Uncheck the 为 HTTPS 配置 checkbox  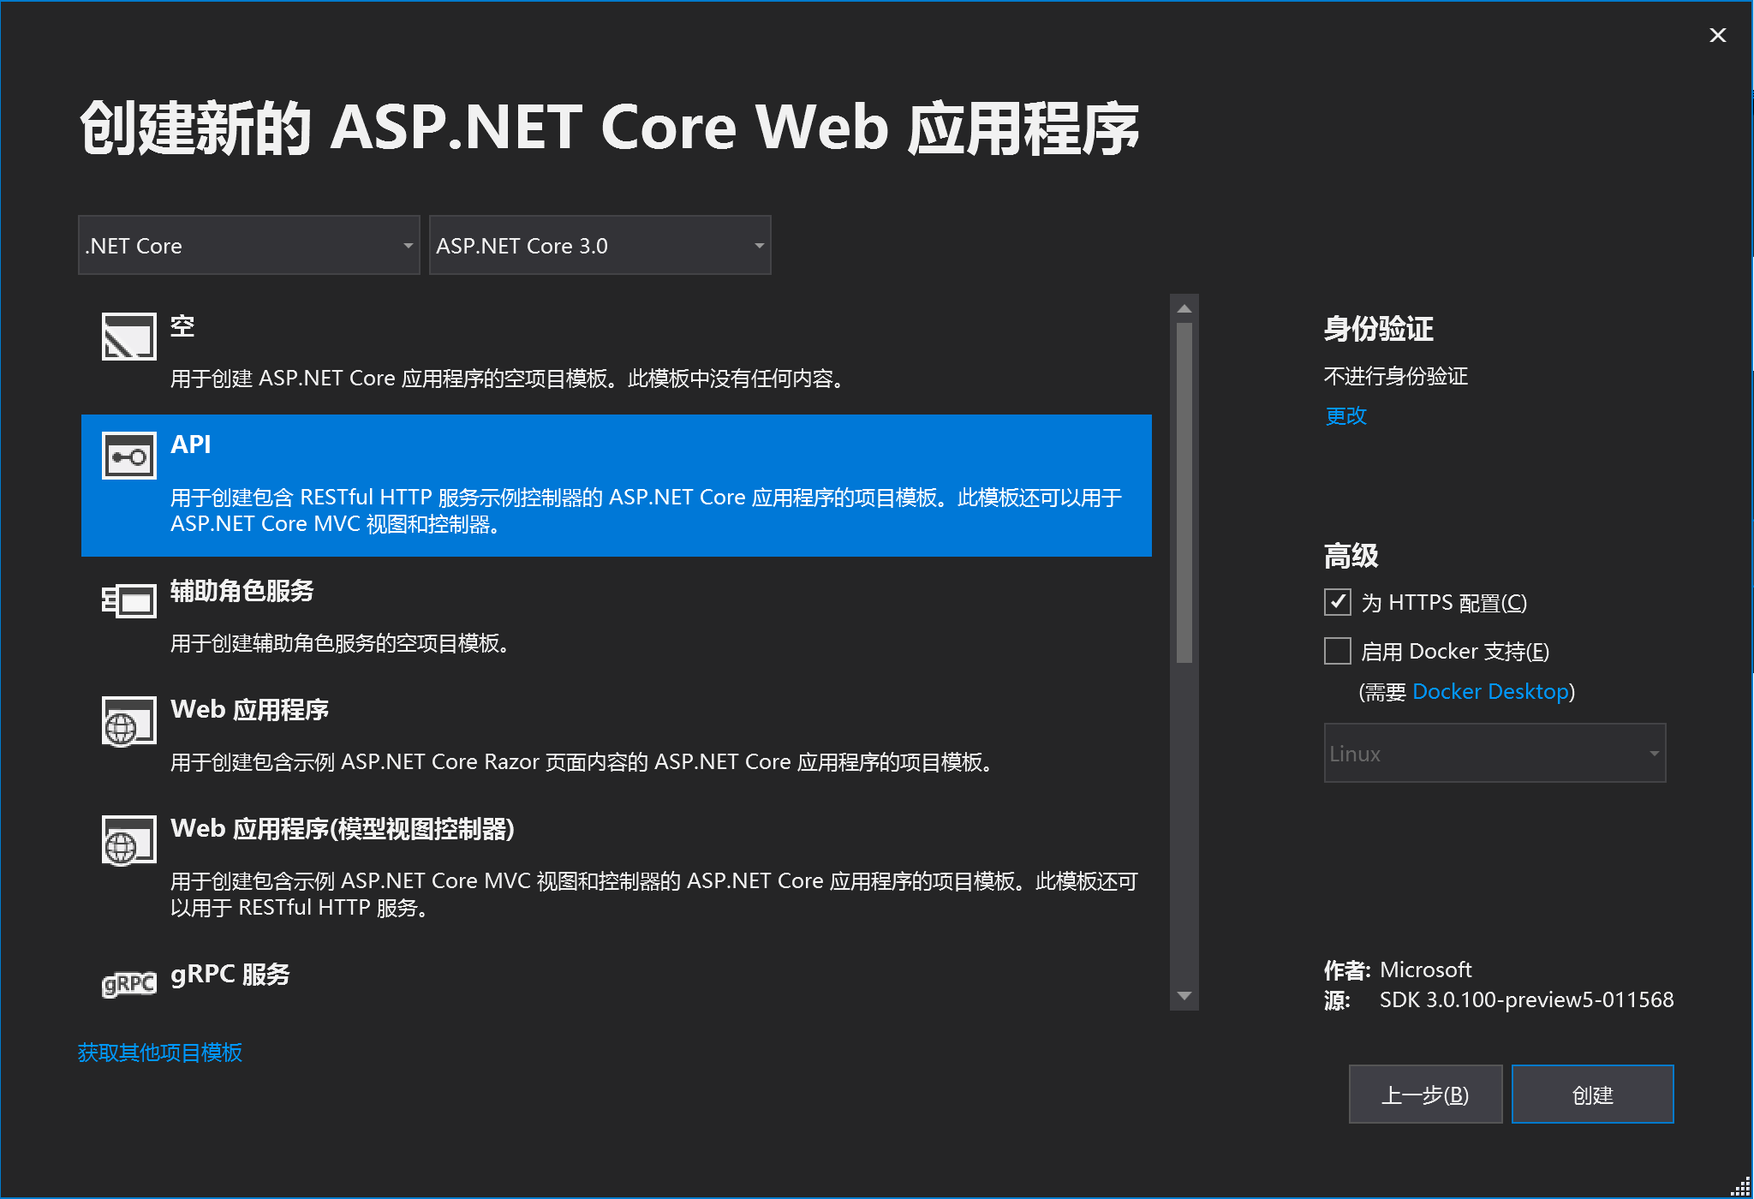click(x=1337, y=603)
